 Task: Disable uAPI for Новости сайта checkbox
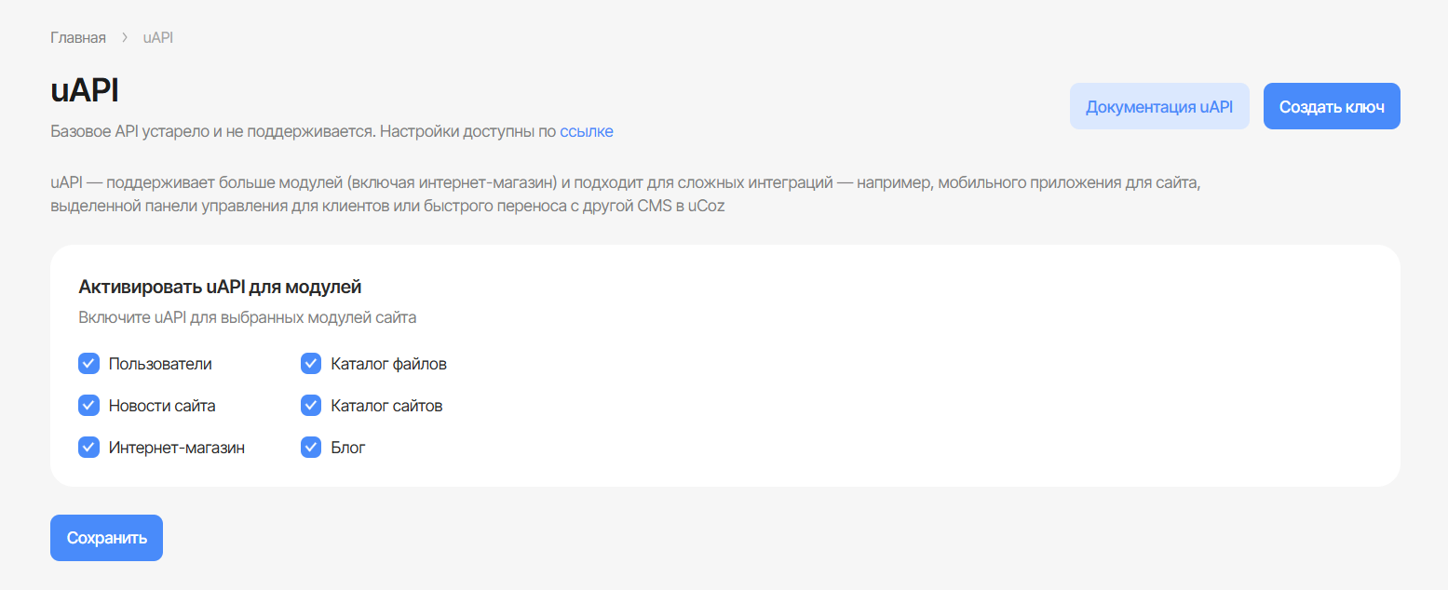(88, 406)
